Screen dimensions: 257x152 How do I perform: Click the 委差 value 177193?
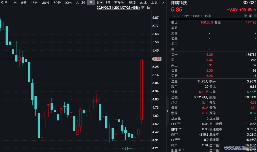click(x=251, y=22)
